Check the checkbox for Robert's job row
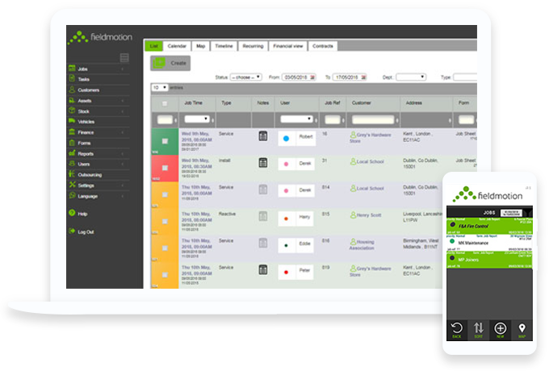This screenshot has height=371, width=549. 165,141
